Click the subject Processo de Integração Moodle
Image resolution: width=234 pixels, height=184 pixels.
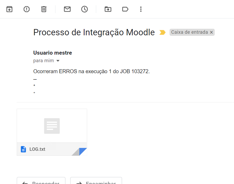[94, 32]
